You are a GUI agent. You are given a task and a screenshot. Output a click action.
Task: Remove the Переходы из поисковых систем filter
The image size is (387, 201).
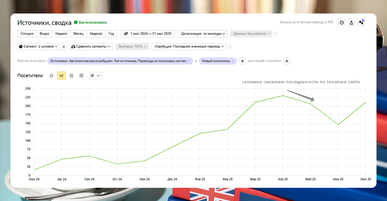[189, 61]
